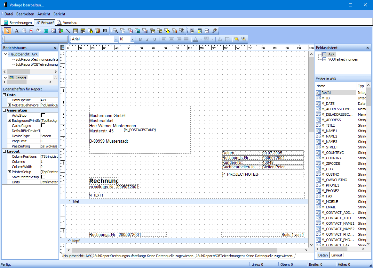Screen dimensions: 373x268
Task: Switch to the Layout tab in Feldassistent
Action: 337,255
